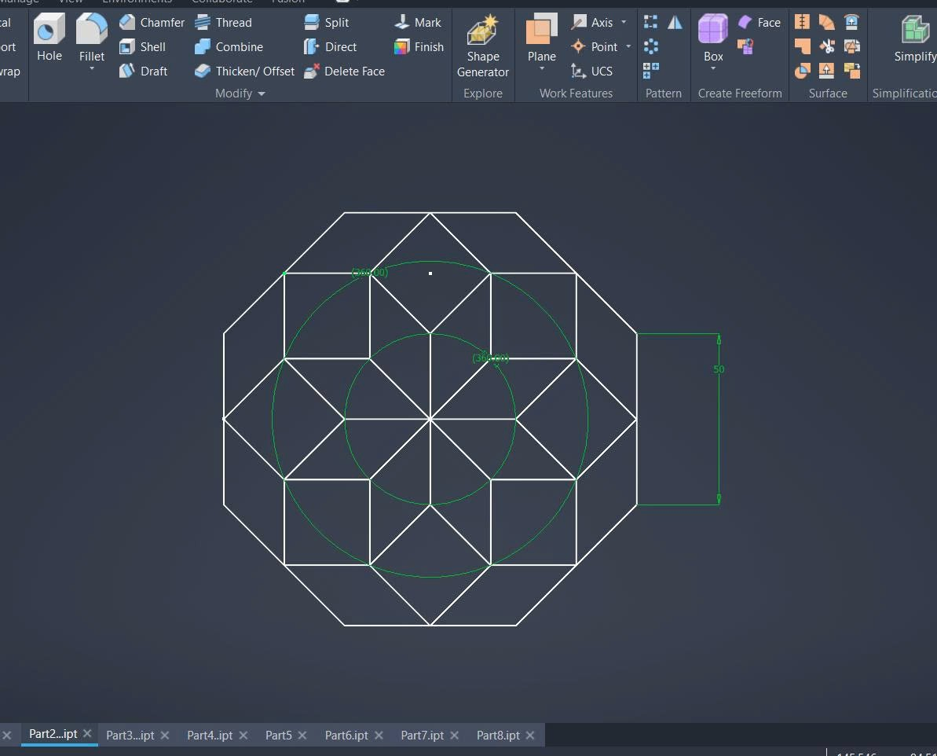The width and height of the screenshot is (937, 756).
Task: Click the Circular Pattern icon
Action: (650, 46)
